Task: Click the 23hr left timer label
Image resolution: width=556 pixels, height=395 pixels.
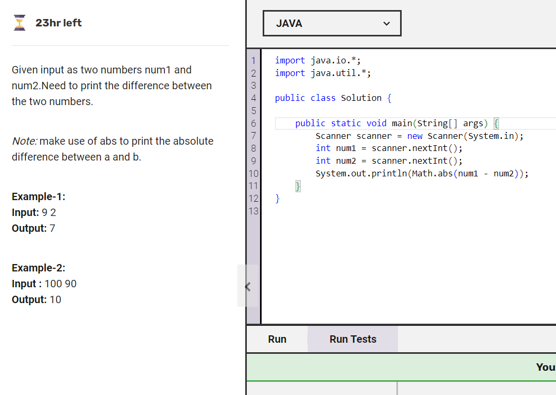Action: click(59, 23)
